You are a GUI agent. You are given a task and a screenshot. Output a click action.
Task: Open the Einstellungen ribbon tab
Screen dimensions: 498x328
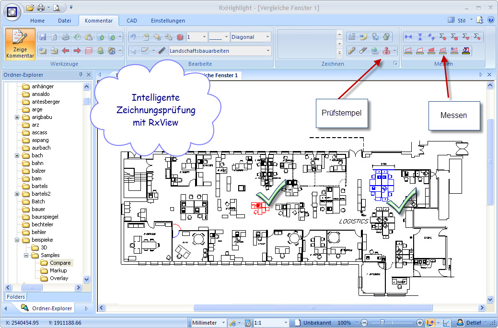tap(168, 21)
